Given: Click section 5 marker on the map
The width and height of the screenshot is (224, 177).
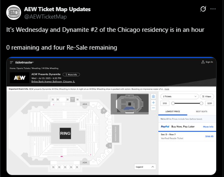Looking at the screenshot, I should coord(110,146).
